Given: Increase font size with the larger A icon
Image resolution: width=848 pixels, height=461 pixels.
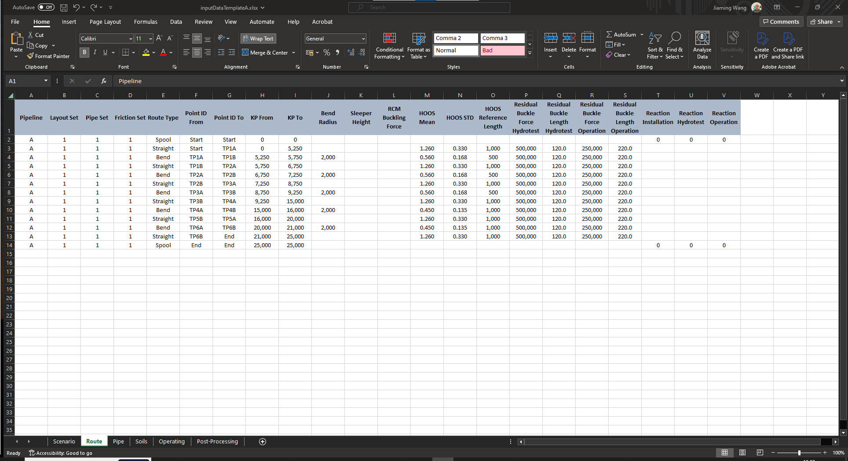Looking at the screenshot, I should [x=159, y=38].
